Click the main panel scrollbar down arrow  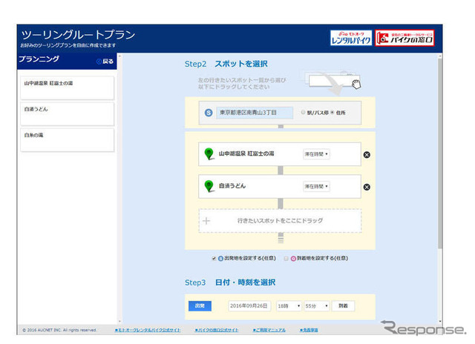pos(440,322)
